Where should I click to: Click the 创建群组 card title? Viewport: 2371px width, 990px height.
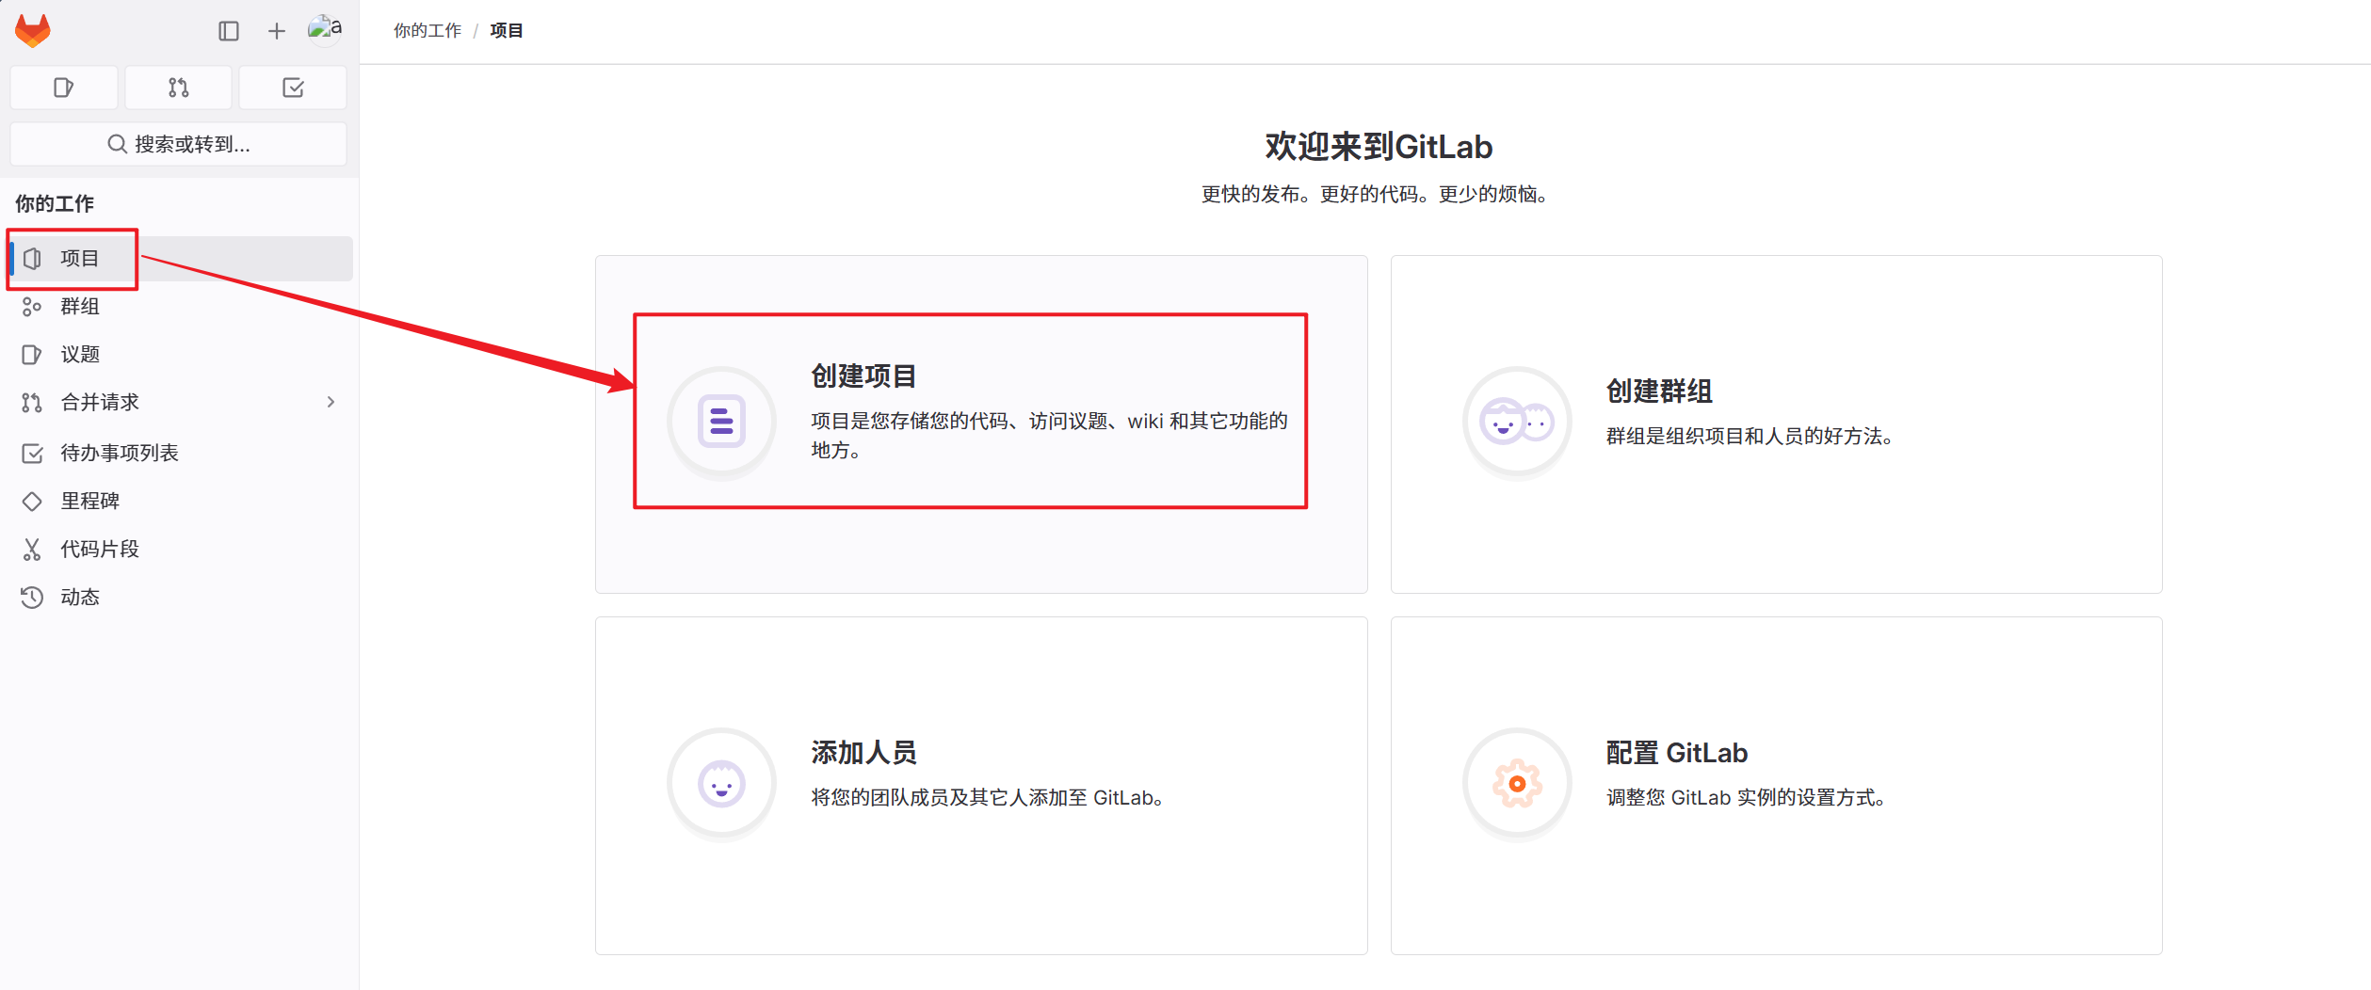(1659, 391)
